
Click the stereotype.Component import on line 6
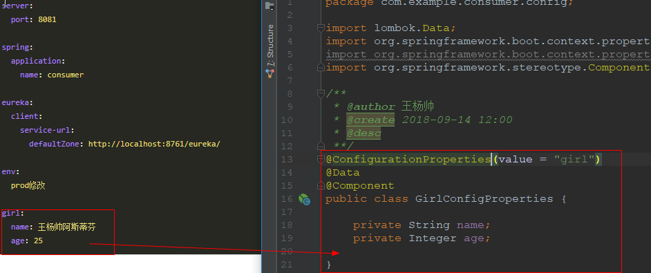(487, 67)
